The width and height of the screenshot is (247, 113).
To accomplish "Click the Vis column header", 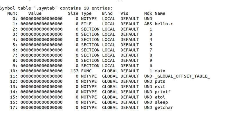I will (x=125, y=14).
